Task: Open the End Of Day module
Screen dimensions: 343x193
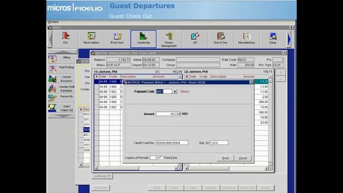Action: coord(221,39)
